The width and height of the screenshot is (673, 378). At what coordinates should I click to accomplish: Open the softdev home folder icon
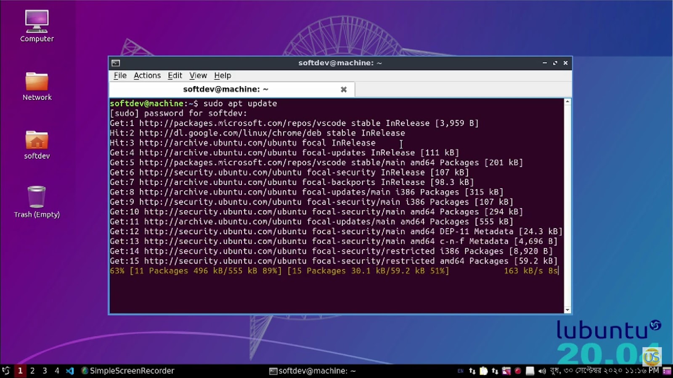pos(37,144)
